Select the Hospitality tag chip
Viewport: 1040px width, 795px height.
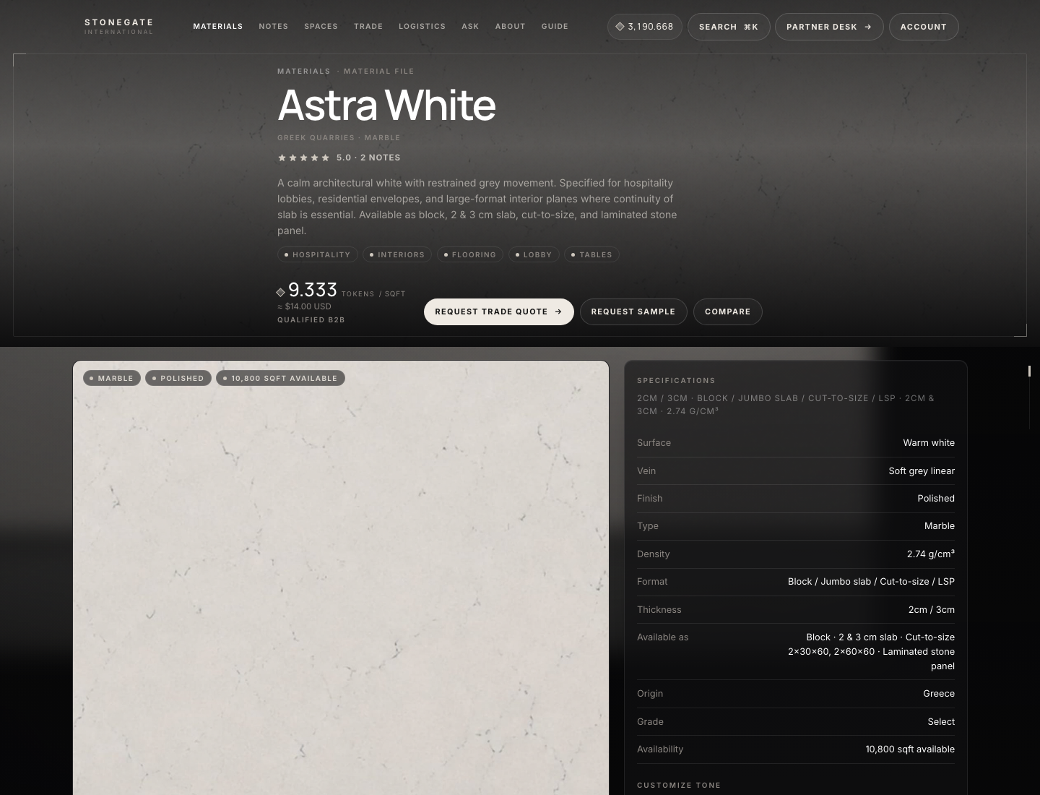coord(318,254)
